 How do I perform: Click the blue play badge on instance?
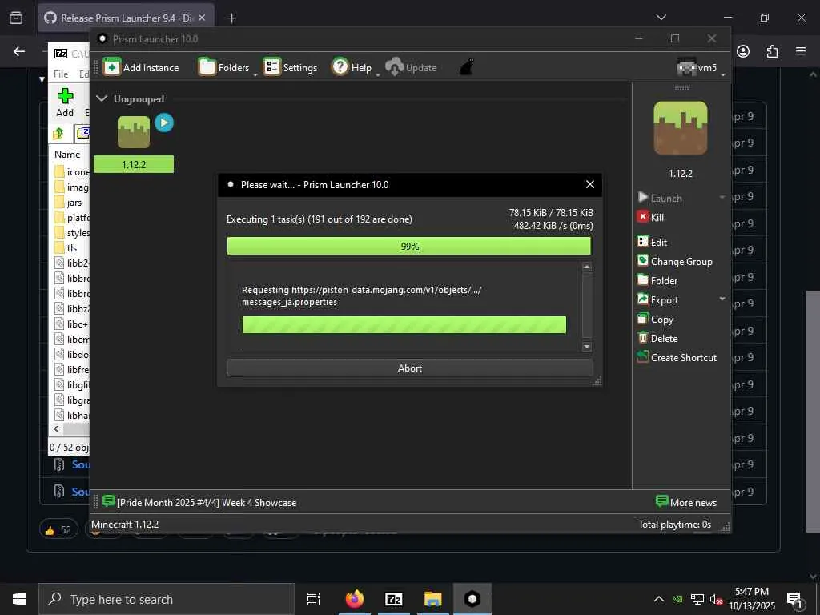163,123
